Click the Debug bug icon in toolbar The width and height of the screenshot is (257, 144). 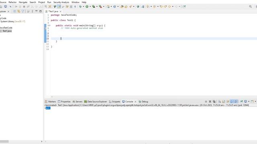pyautogui.click(x=80, y=6)
